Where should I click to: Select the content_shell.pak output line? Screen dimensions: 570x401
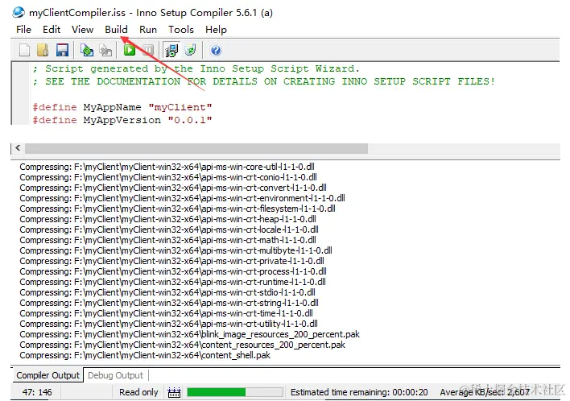pos(145,355)
